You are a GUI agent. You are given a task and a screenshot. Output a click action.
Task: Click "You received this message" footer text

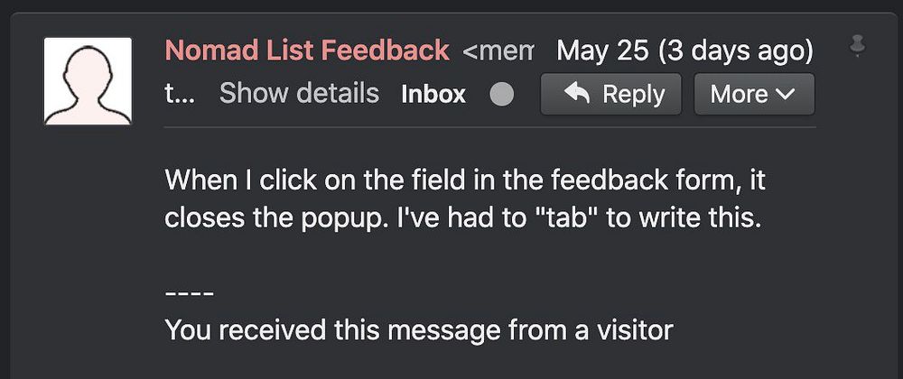coord(418,329)
